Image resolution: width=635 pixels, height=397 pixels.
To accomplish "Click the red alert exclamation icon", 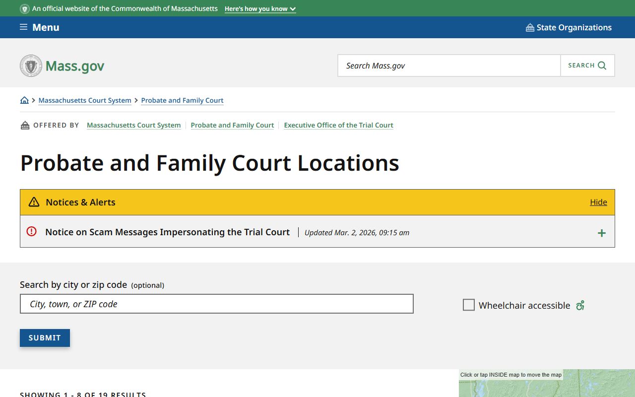I will [x=31, y=231].
